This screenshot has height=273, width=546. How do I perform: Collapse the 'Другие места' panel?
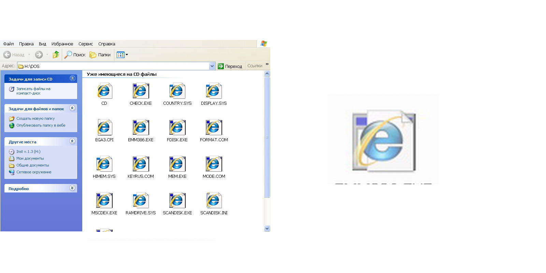(72, 141)
